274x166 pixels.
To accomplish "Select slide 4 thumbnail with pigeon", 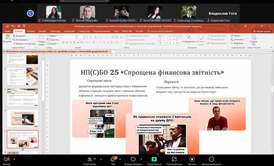I will click(23, 118).
